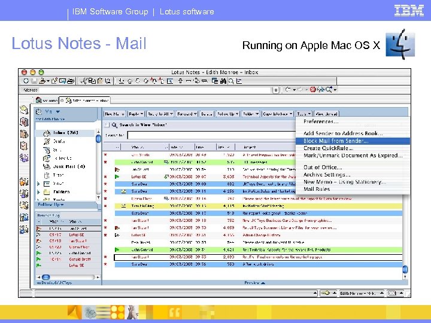This screenshot has height=323, width=431.
Task: Click the envelope icon in the Sara Dea 09:11 row
Action: [x=124, y=191]
